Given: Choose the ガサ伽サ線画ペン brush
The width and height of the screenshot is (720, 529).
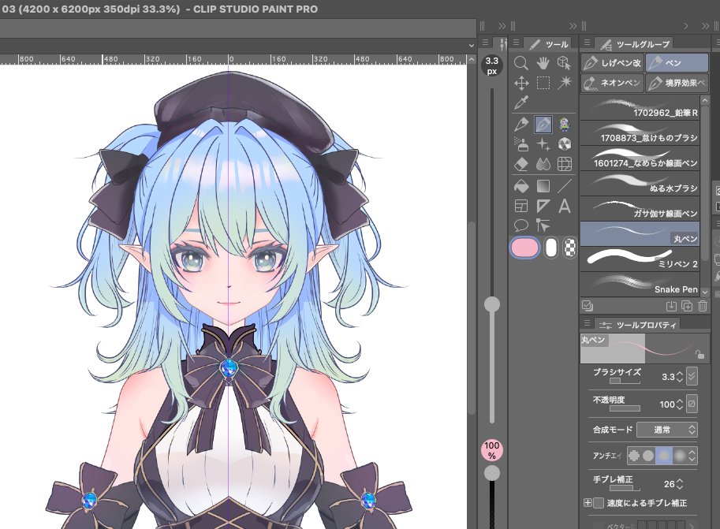Looking at the screenshot, I should pyautogui.click(x=640, y=209).
